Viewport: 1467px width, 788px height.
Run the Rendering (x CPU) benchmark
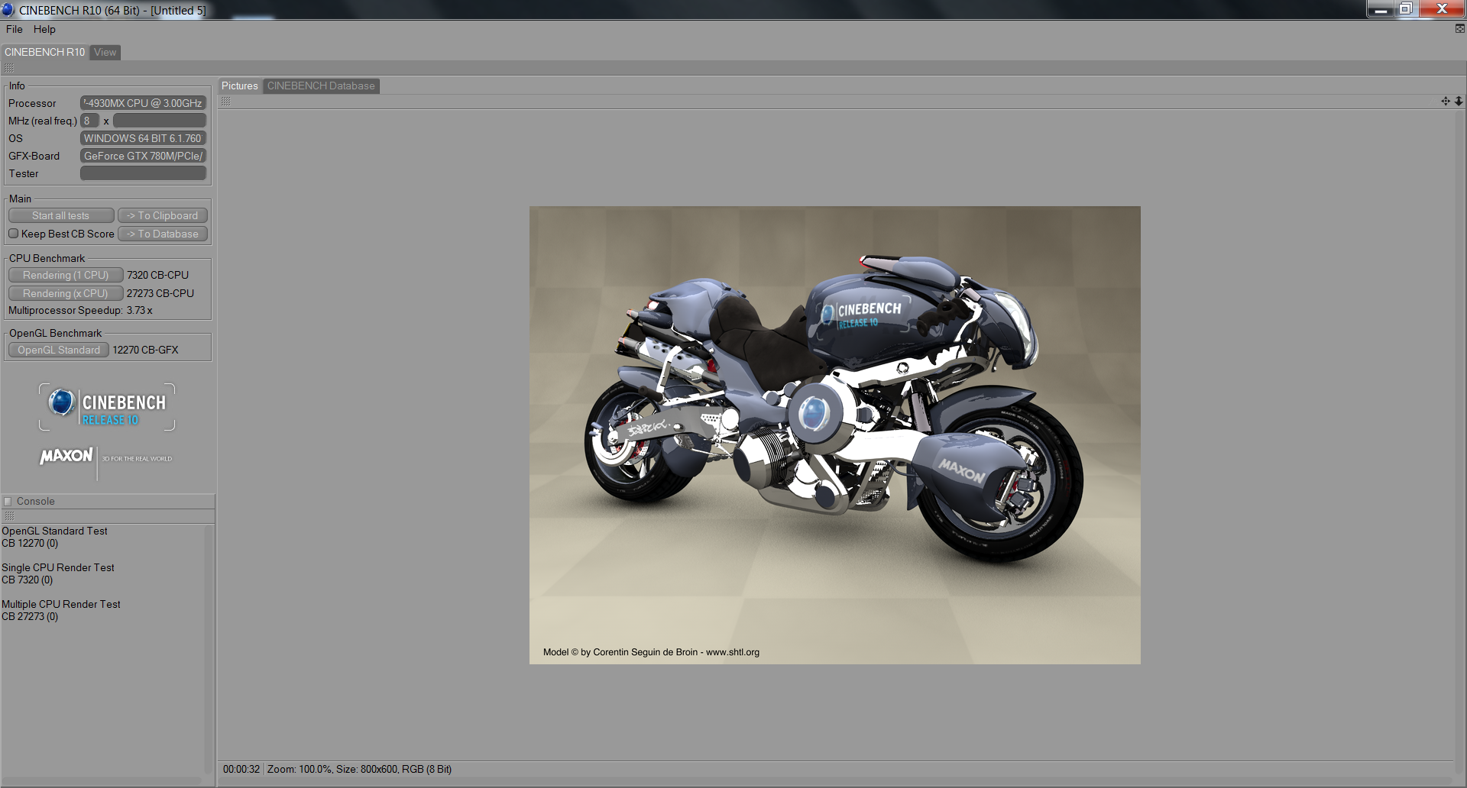coord(66,293)
